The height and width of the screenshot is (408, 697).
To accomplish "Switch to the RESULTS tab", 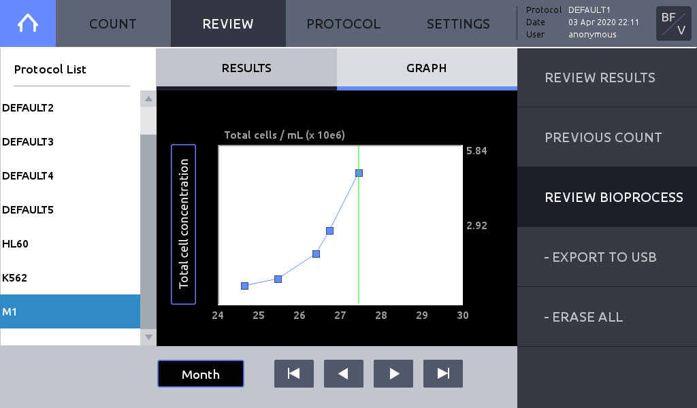I will (x=246, y=68).
